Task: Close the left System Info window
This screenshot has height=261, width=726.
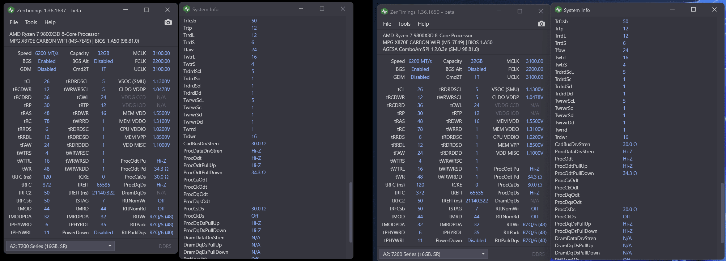Action: (343, 9)
